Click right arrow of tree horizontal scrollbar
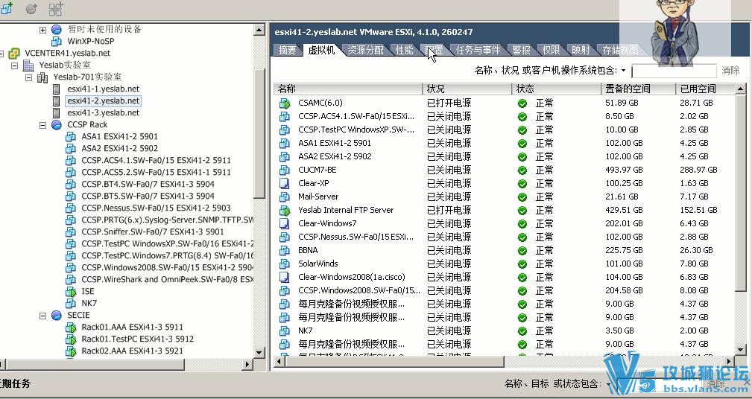The image size is (752, 399). coord(248,364)
